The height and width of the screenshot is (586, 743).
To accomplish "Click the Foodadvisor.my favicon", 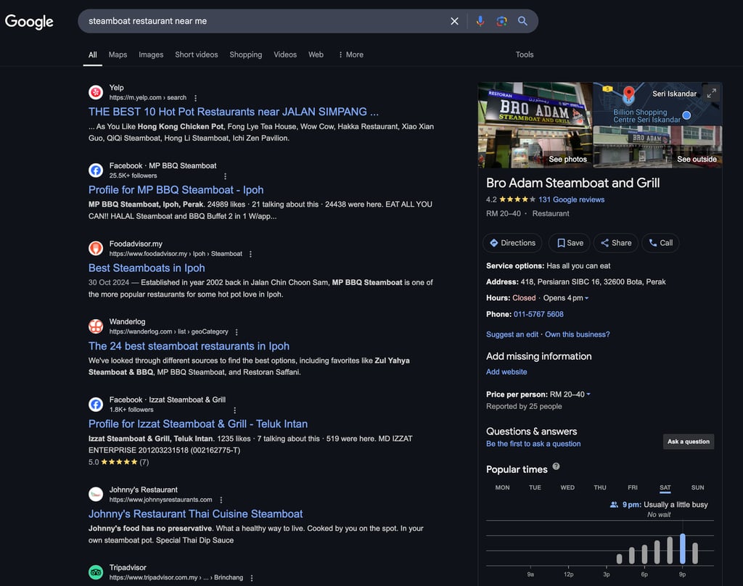I will pyautogui.click(x=96, y=248).
